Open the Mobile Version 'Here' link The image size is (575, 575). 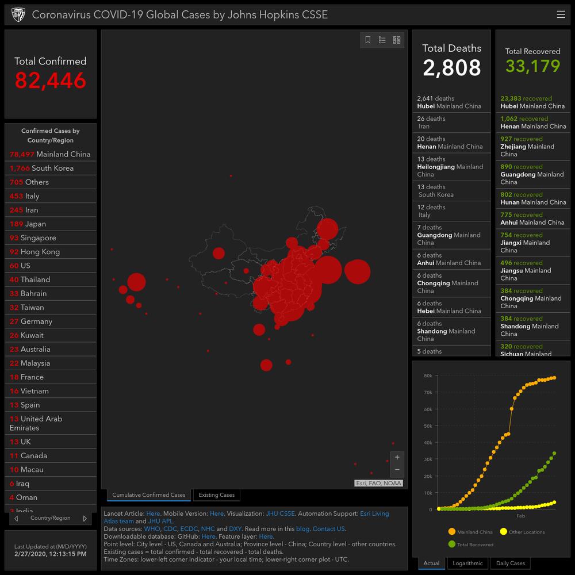pos(216,513)
